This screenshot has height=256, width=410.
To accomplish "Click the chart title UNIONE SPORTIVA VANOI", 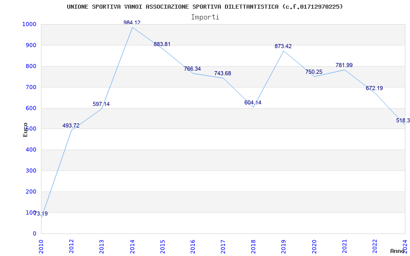I will (204, 7).
